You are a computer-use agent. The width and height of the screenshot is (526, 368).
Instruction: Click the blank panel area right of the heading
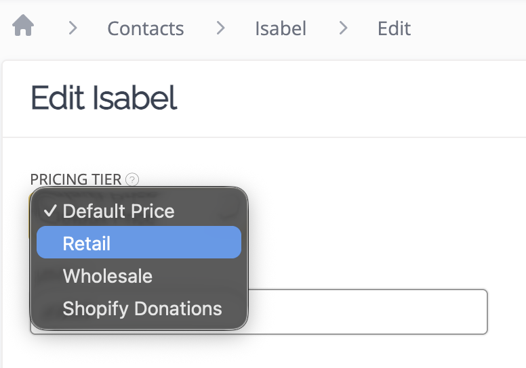[352, 99]
